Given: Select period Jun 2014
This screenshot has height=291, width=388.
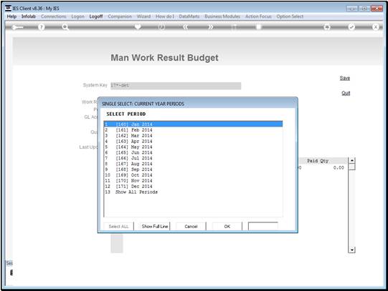Looking at the screenshot, I should click(x=193, y=153).
